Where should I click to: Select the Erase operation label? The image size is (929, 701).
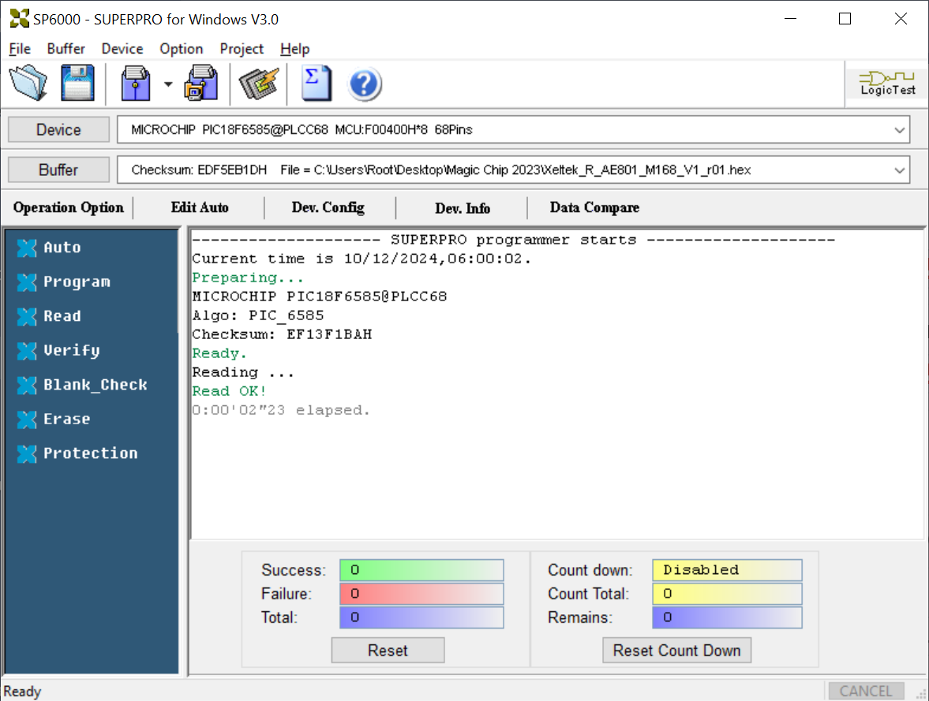pos(67,419)
